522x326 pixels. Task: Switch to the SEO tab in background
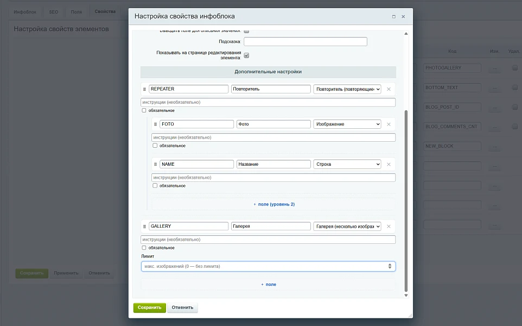(54, 12)
